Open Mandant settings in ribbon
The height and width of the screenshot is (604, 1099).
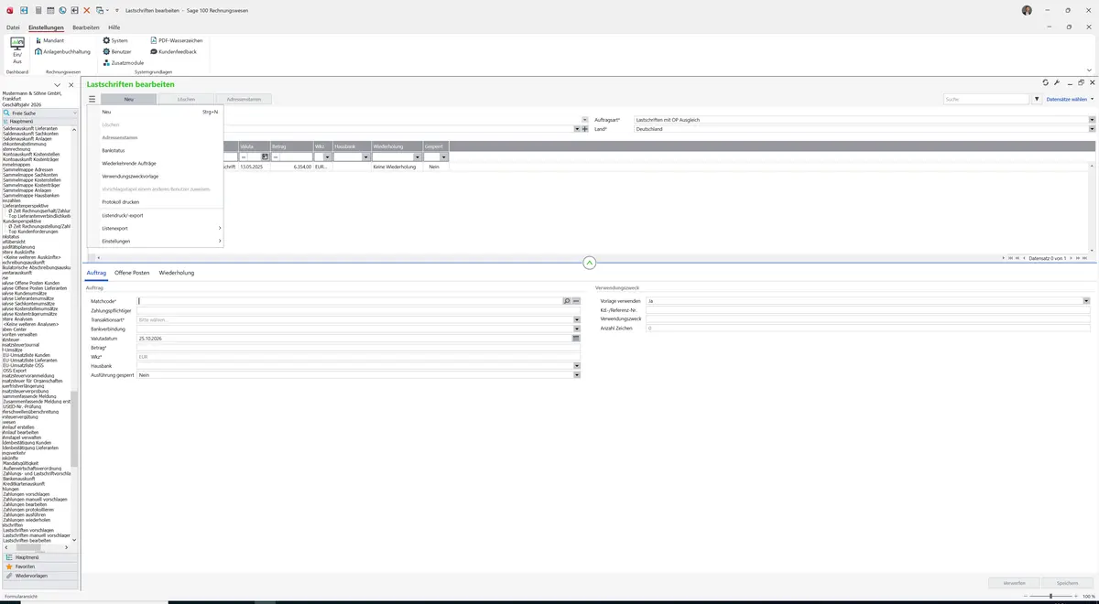click(49, 40)
